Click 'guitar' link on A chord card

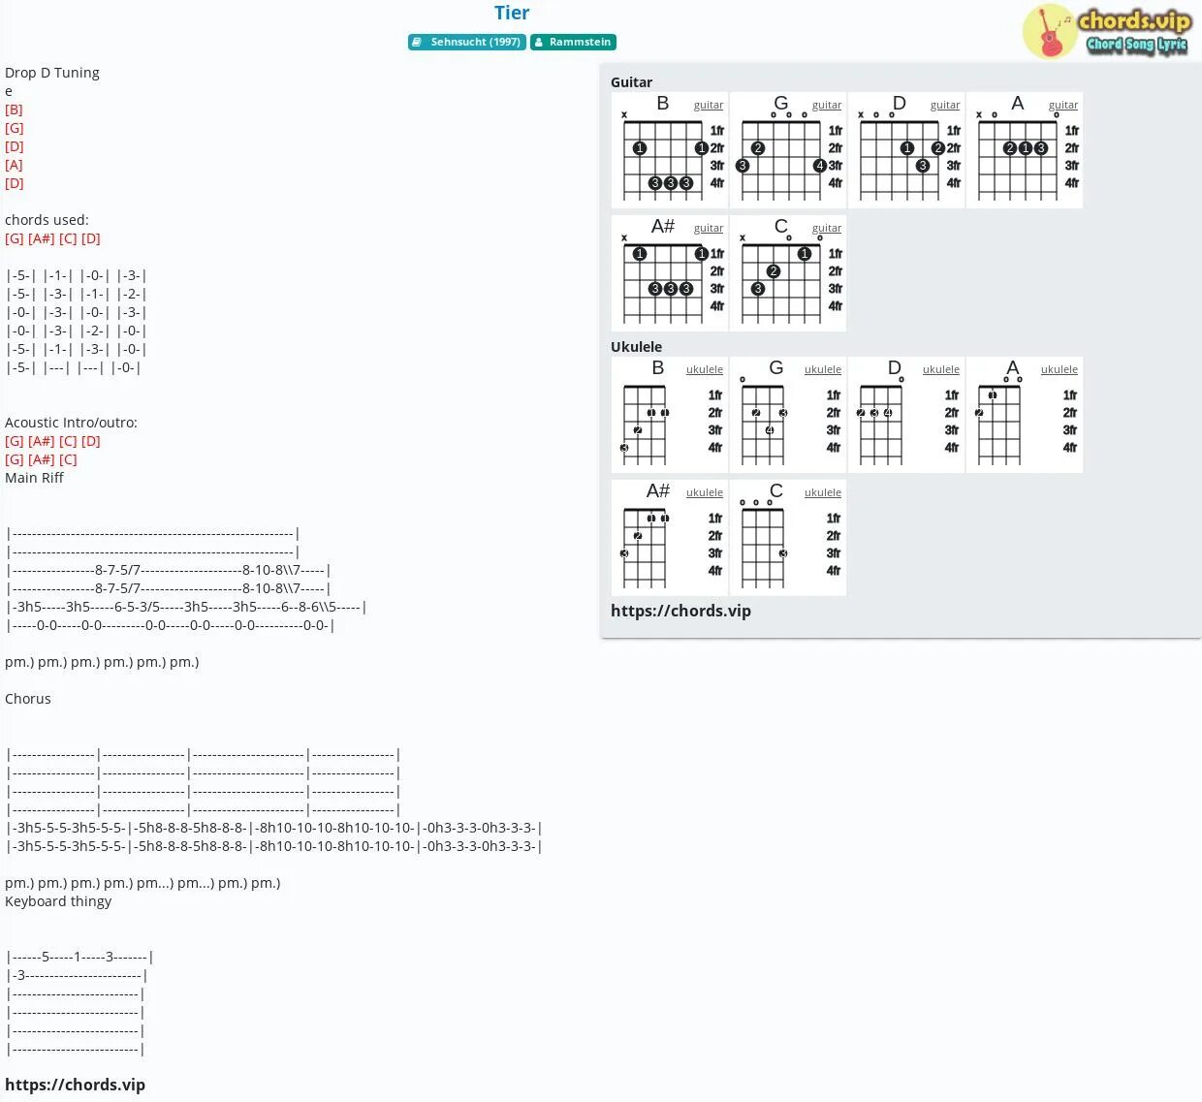pyautogui.click(x=1063, y=105)
